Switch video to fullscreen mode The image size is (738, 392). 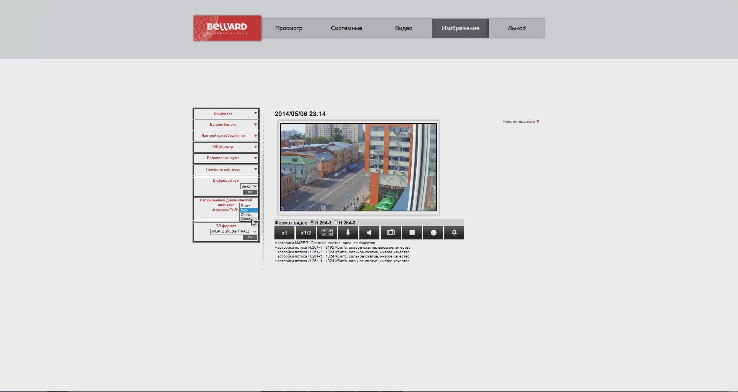(327, 233)
